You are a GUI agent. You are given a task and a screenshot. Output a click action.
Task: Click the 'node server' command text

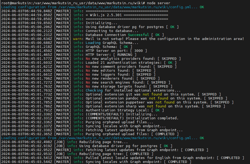point(158,3)
